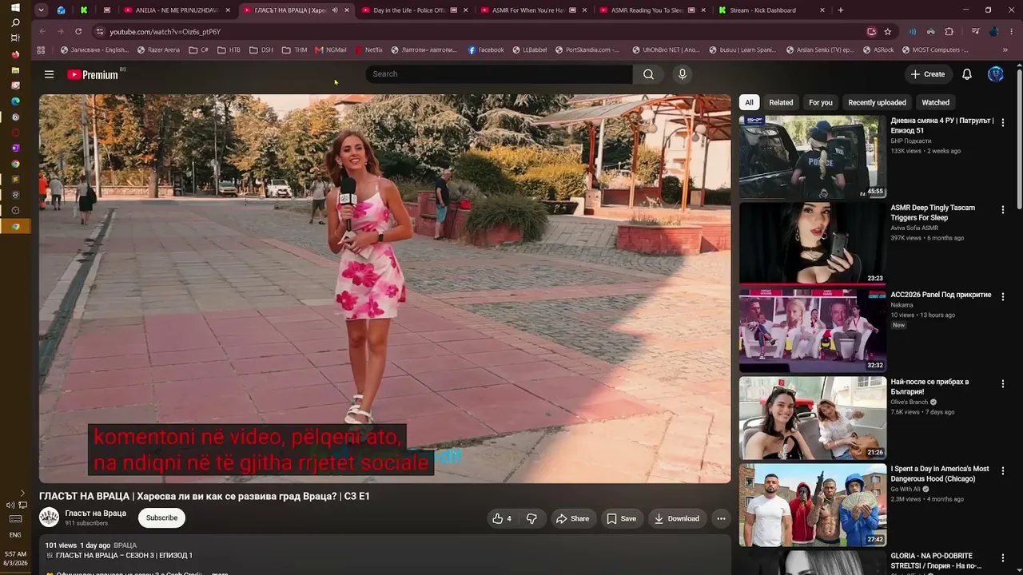Dislike the video with thumbs down
Image resolution: width=1023 pixels, height=575 pixels.
(531, 518)
